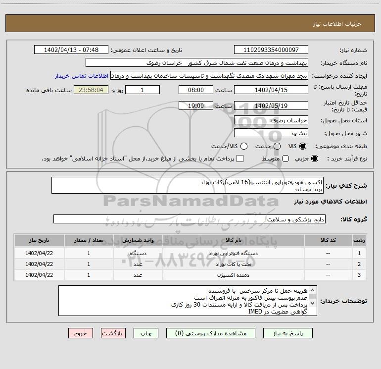Click row دستگاه فتوتراپی نوزاد
This screenshot has width=381, height=369.
tap(190, 253)
